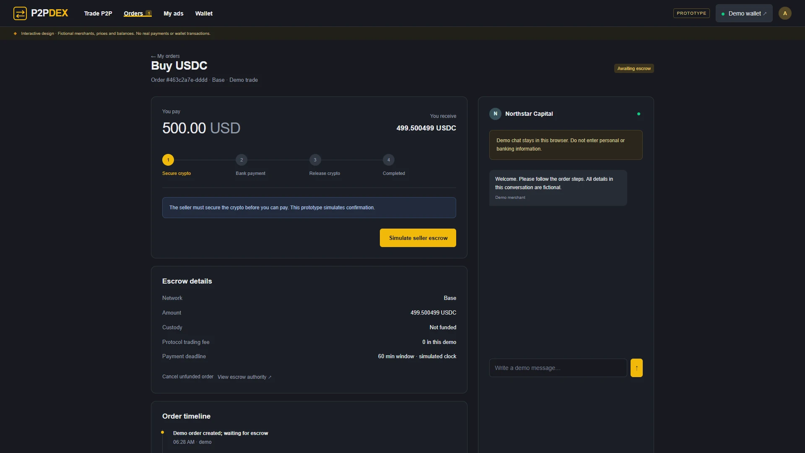The image size is (805, 453).
Task: Click the Escrow details Amount value 499.500499 USDC
Action: pos(433,313)
